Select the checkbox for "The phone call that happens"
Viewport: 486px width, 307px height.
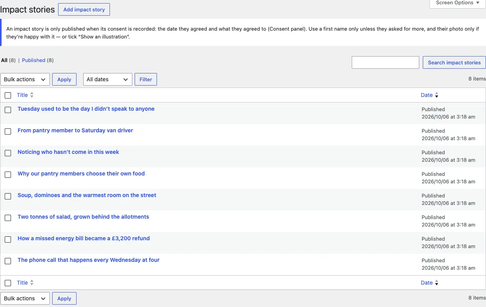click(x=8, y=261)
